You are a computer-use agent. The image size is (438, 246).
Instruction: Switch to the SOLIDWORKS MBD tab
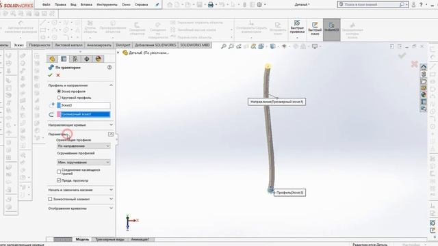click(194, 45)
